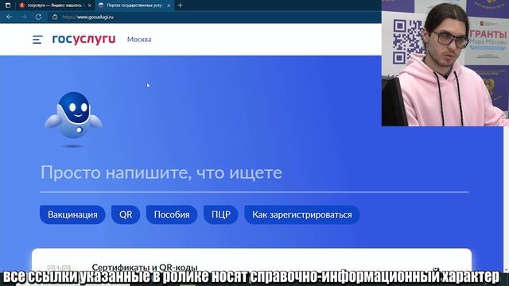The height and width of the screenshot is (286, 509).
Task: Click the address bar with gosuslugi.ru URL
Action: coord(214,17)
